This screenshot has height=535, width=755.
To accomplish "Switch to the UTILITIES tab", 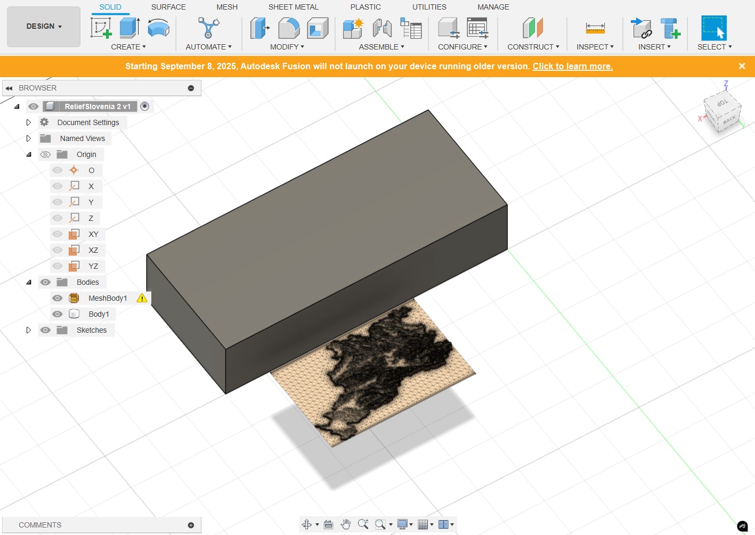I will pyautogui.click(x=429, y=7).
